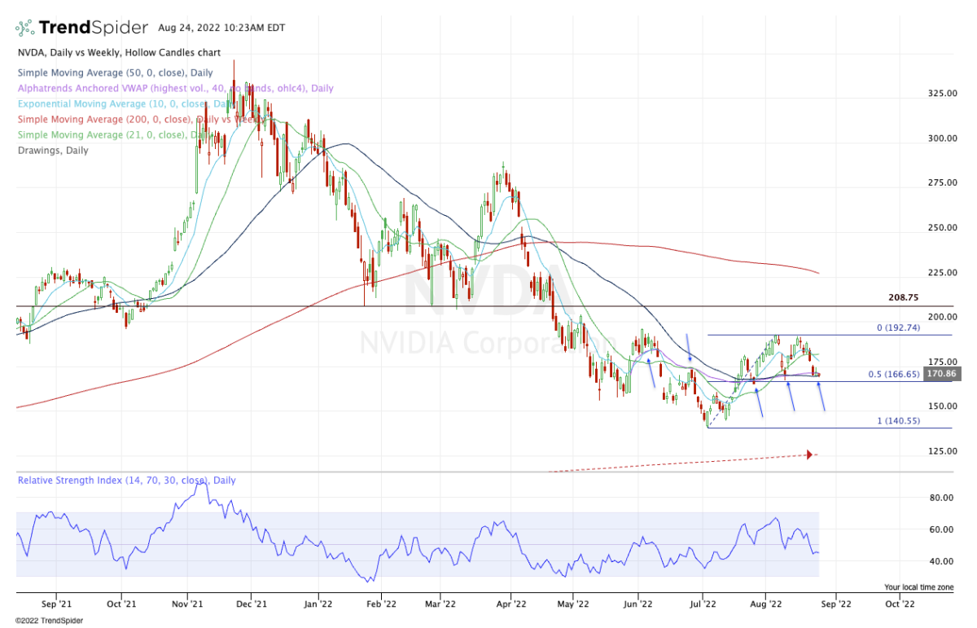
Task: Click the TrendSpider spider logo icon
Action: [24, 28]
